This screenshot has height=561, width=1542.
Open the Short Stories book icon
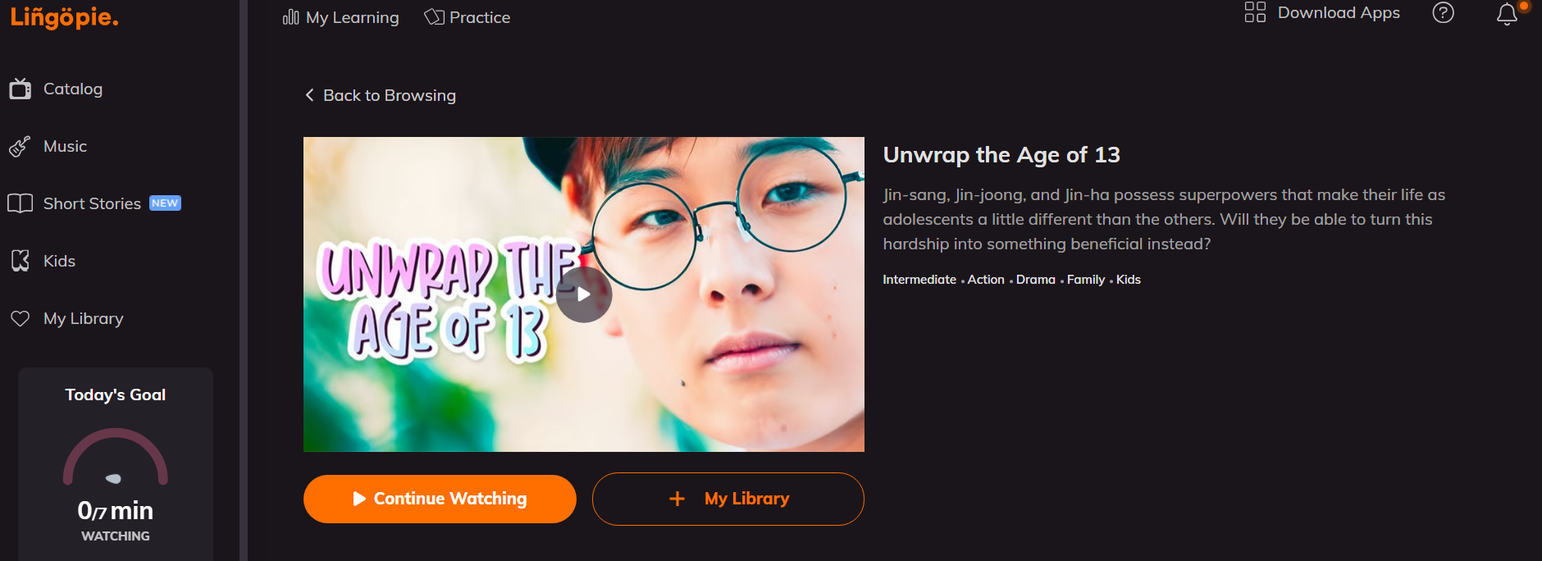point(21,203)
